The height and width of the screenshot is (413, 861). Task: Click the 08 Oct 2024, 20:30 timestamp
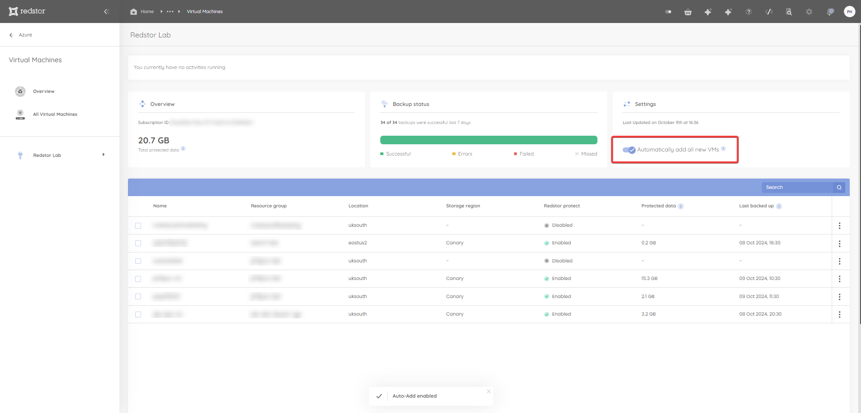pos(761,314)
